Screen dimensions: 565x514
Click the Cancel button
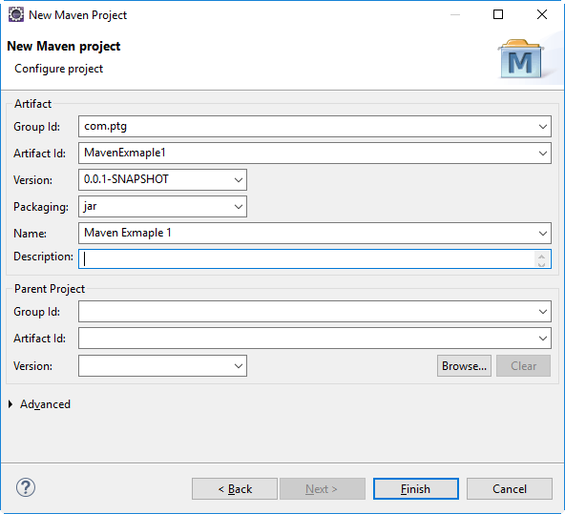click(x=509, y=489)
